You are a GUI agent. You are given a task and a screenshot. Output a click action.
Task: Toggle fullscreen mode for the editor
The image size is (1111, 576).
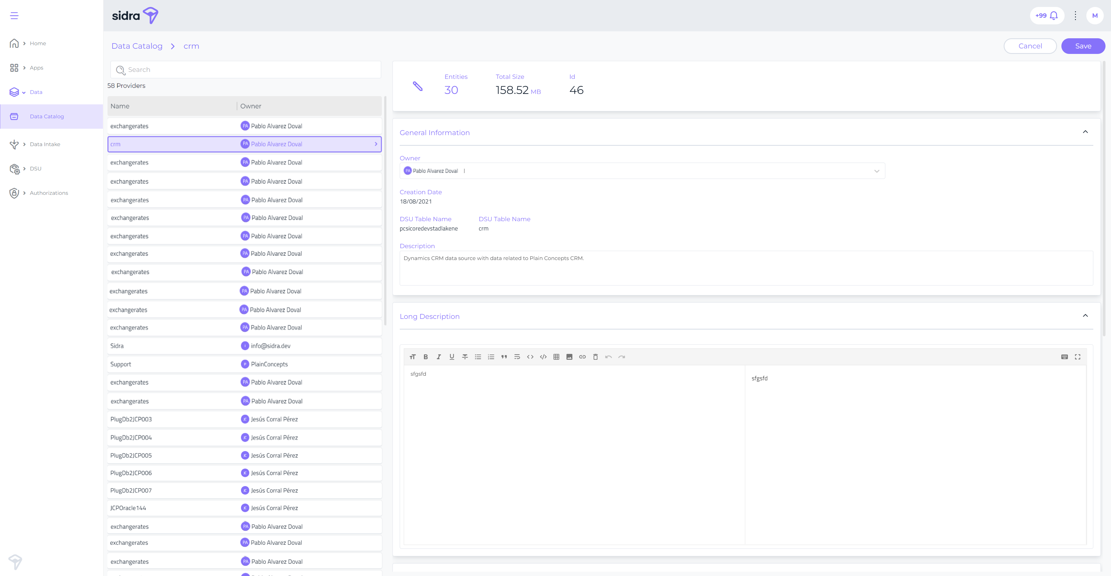1077,357
